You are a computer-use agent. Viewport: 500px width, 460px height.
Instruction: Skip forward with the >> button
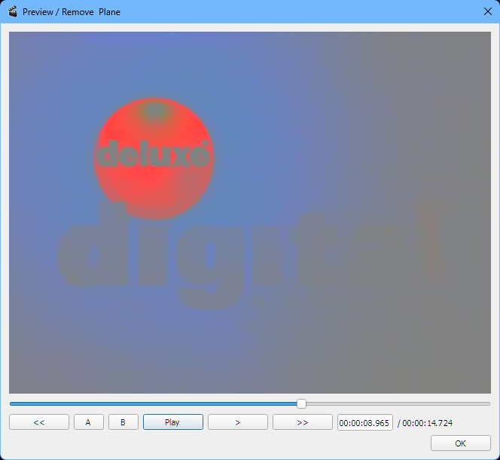[x=302, y=422]
